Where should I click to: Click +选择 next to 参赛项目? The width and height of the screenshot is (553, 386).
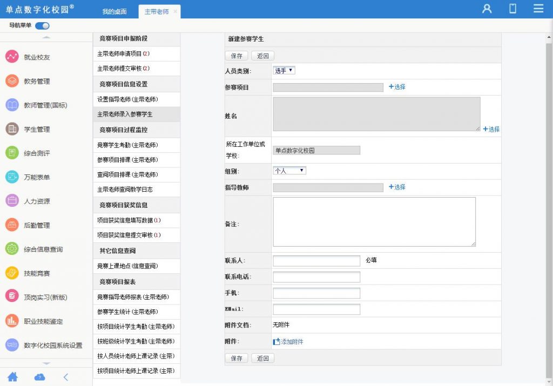(x=397, y=87)
